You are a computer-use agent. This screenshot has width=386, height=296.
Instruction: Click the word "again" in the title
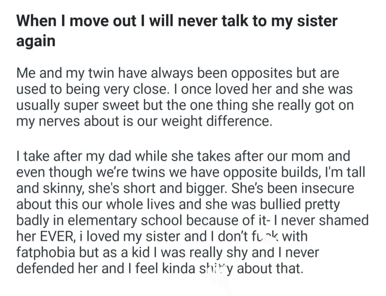tap(35, 41)
